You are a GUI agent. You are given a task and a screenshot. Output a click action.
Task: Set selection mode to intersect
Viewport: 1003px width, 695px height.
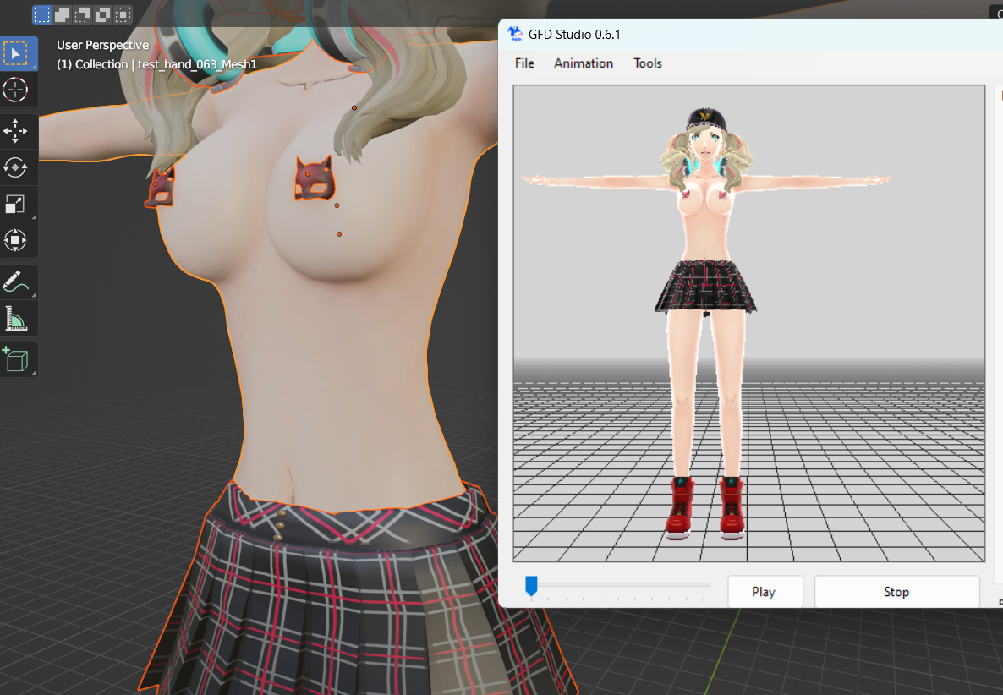(123, 14)
